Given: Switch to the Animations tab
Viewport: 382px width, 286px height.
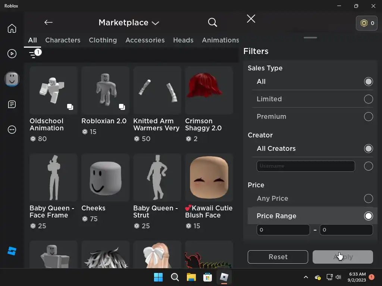Looking at the screenshot, I should pyautogui.click(x=220, y=40).
